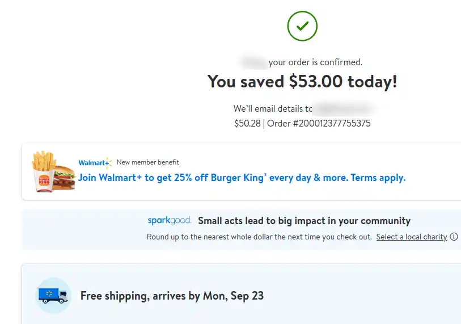Click the Free shipping arrives by Mon heading
Viewport: 461px width, 324px height.
tap(172, 296)
